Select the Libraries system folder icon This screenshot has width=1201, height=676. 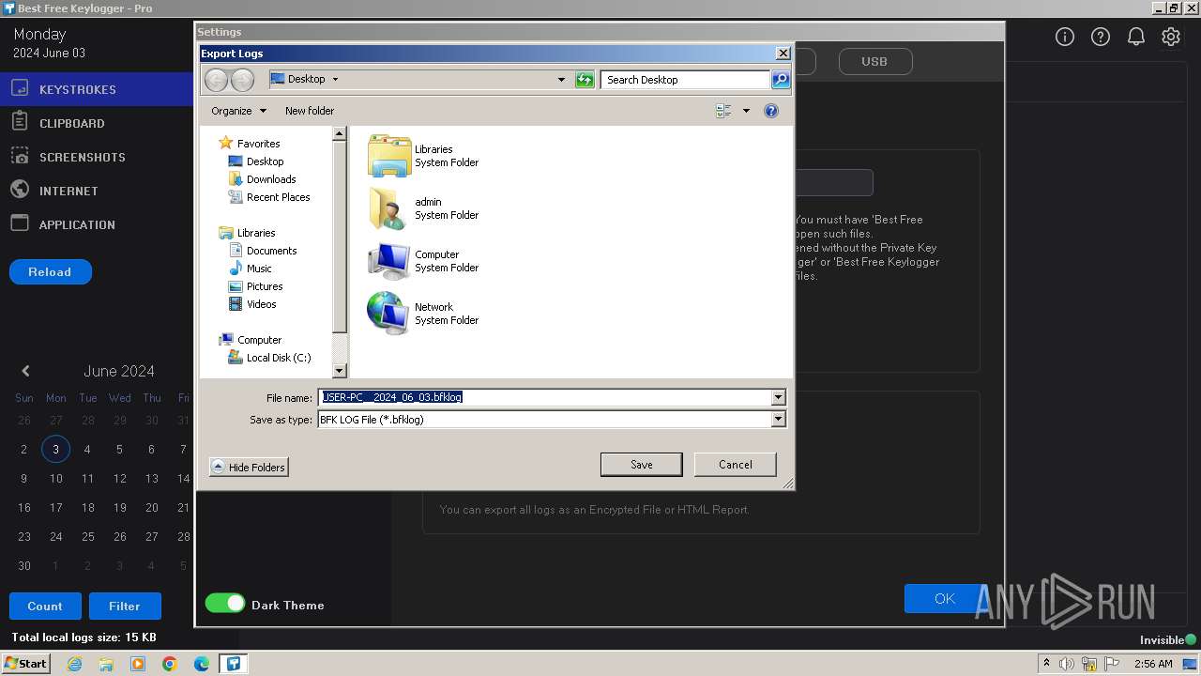(388, 156)
